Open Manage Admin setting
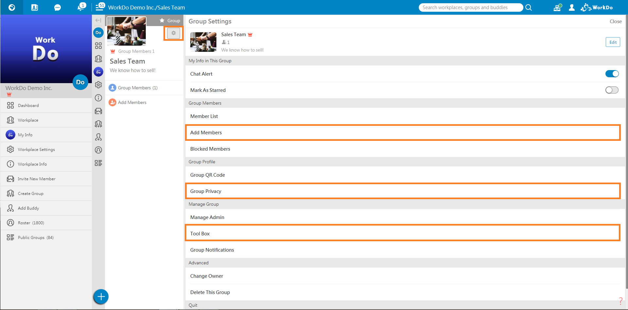Viewport: 628px width, 310px height. (405, 217)
